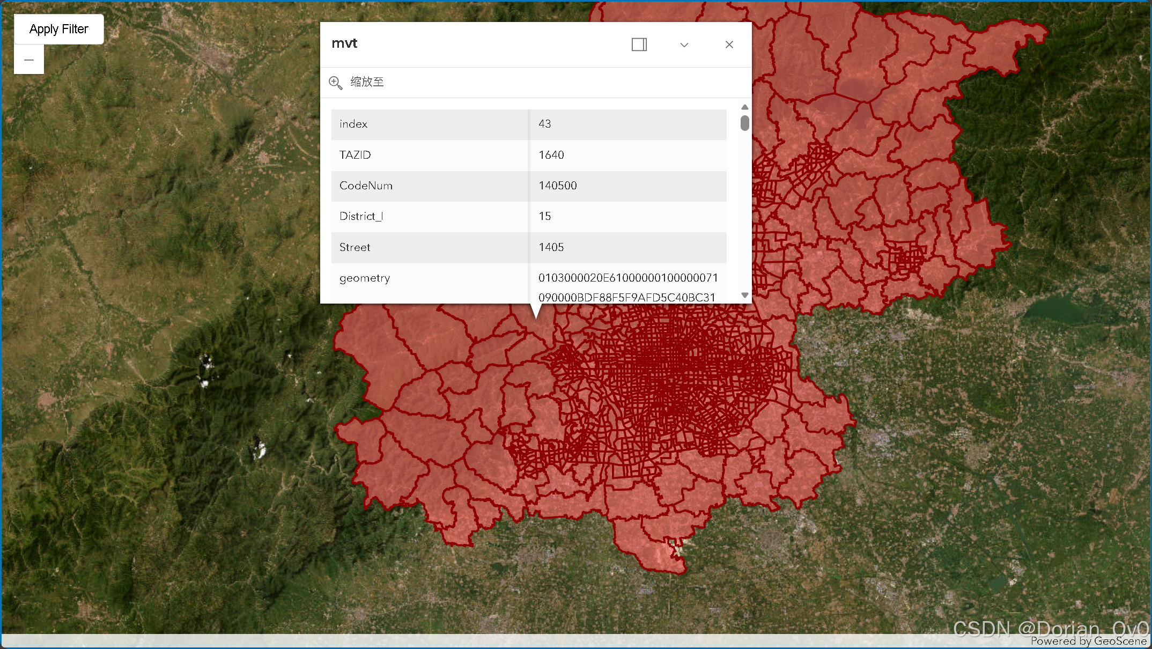Screen dimensions: 1152x649
Task: Click the 缩放至 zoom-to action
Action: pos(367,82)
